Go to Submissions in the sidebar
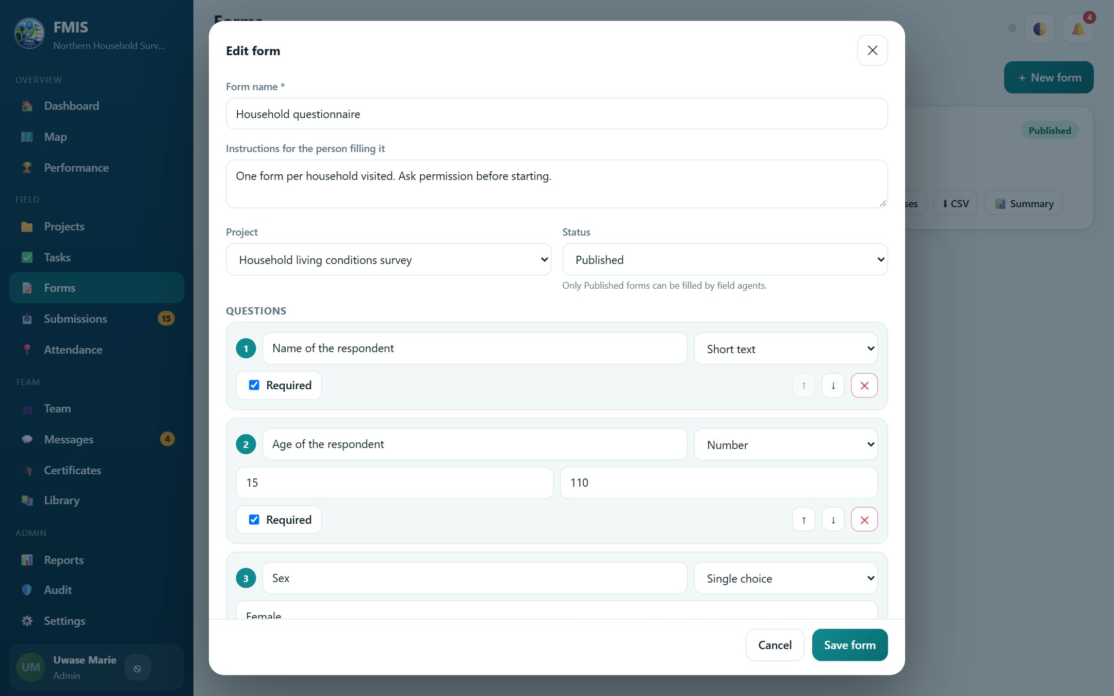Image resolution: width=1114 pixels, height=696 pixels. tap(96, 319)
